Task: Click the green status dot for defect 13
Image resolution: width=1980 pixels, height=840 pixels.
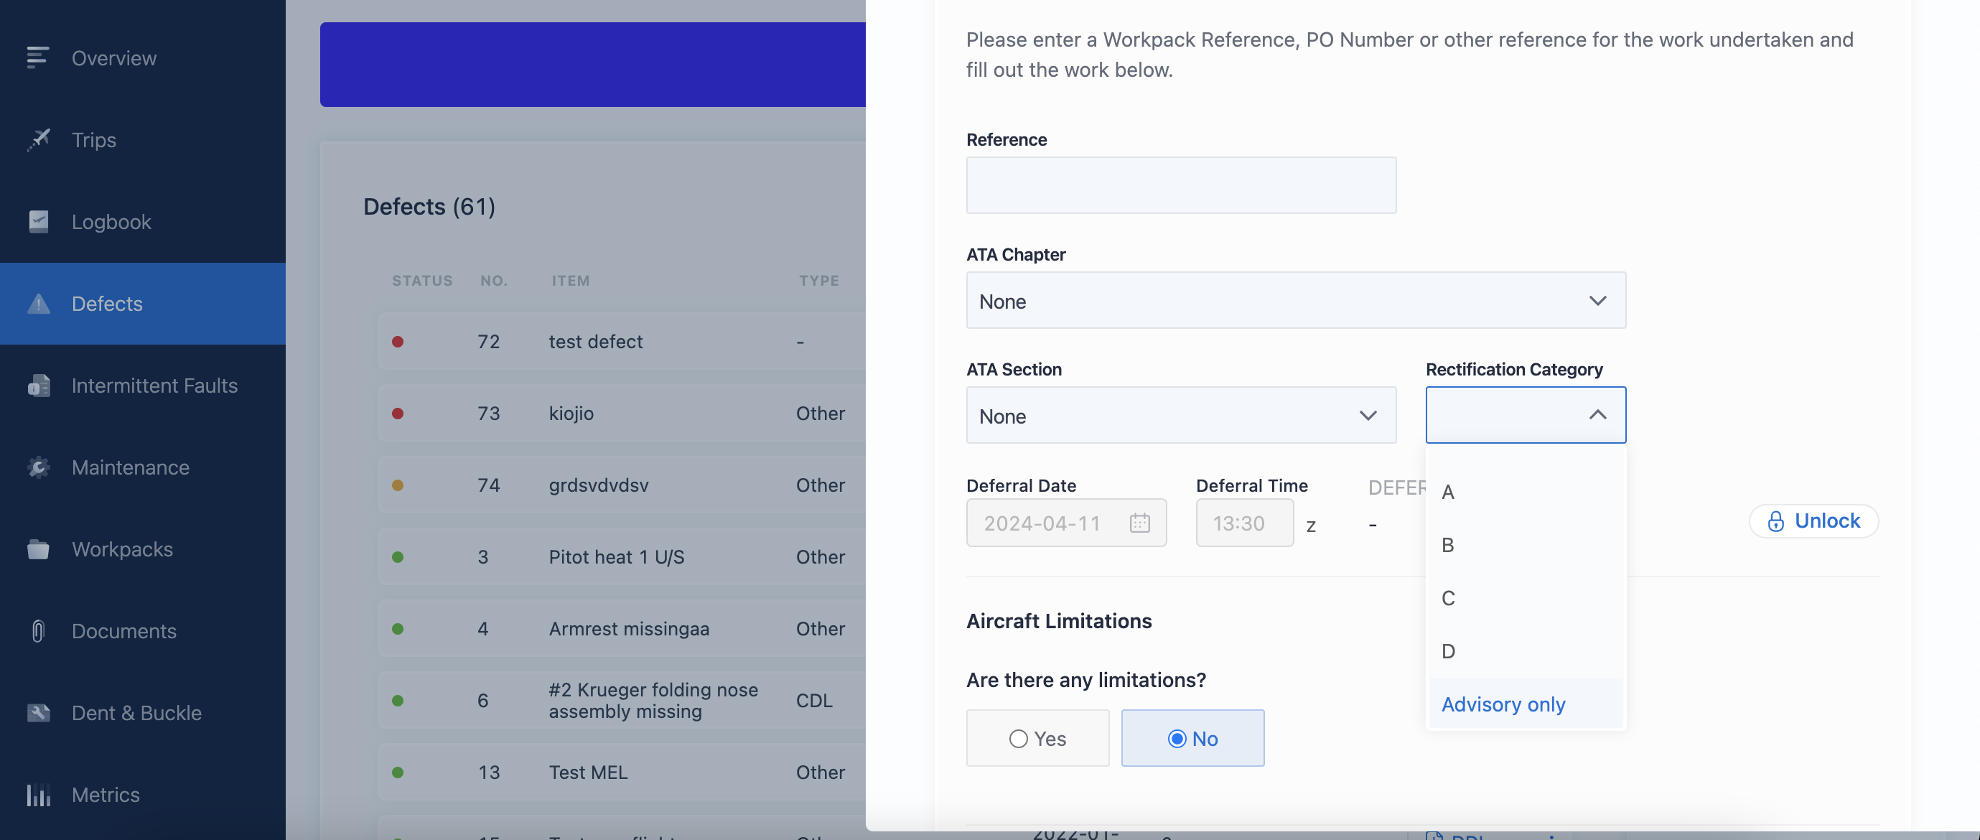Action: 398,772
